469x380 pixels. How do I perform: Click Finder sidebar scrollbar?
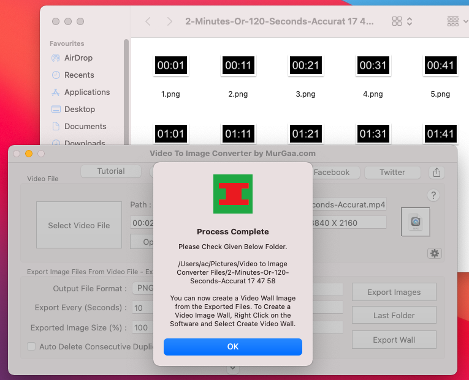click(x=126, y=92)
